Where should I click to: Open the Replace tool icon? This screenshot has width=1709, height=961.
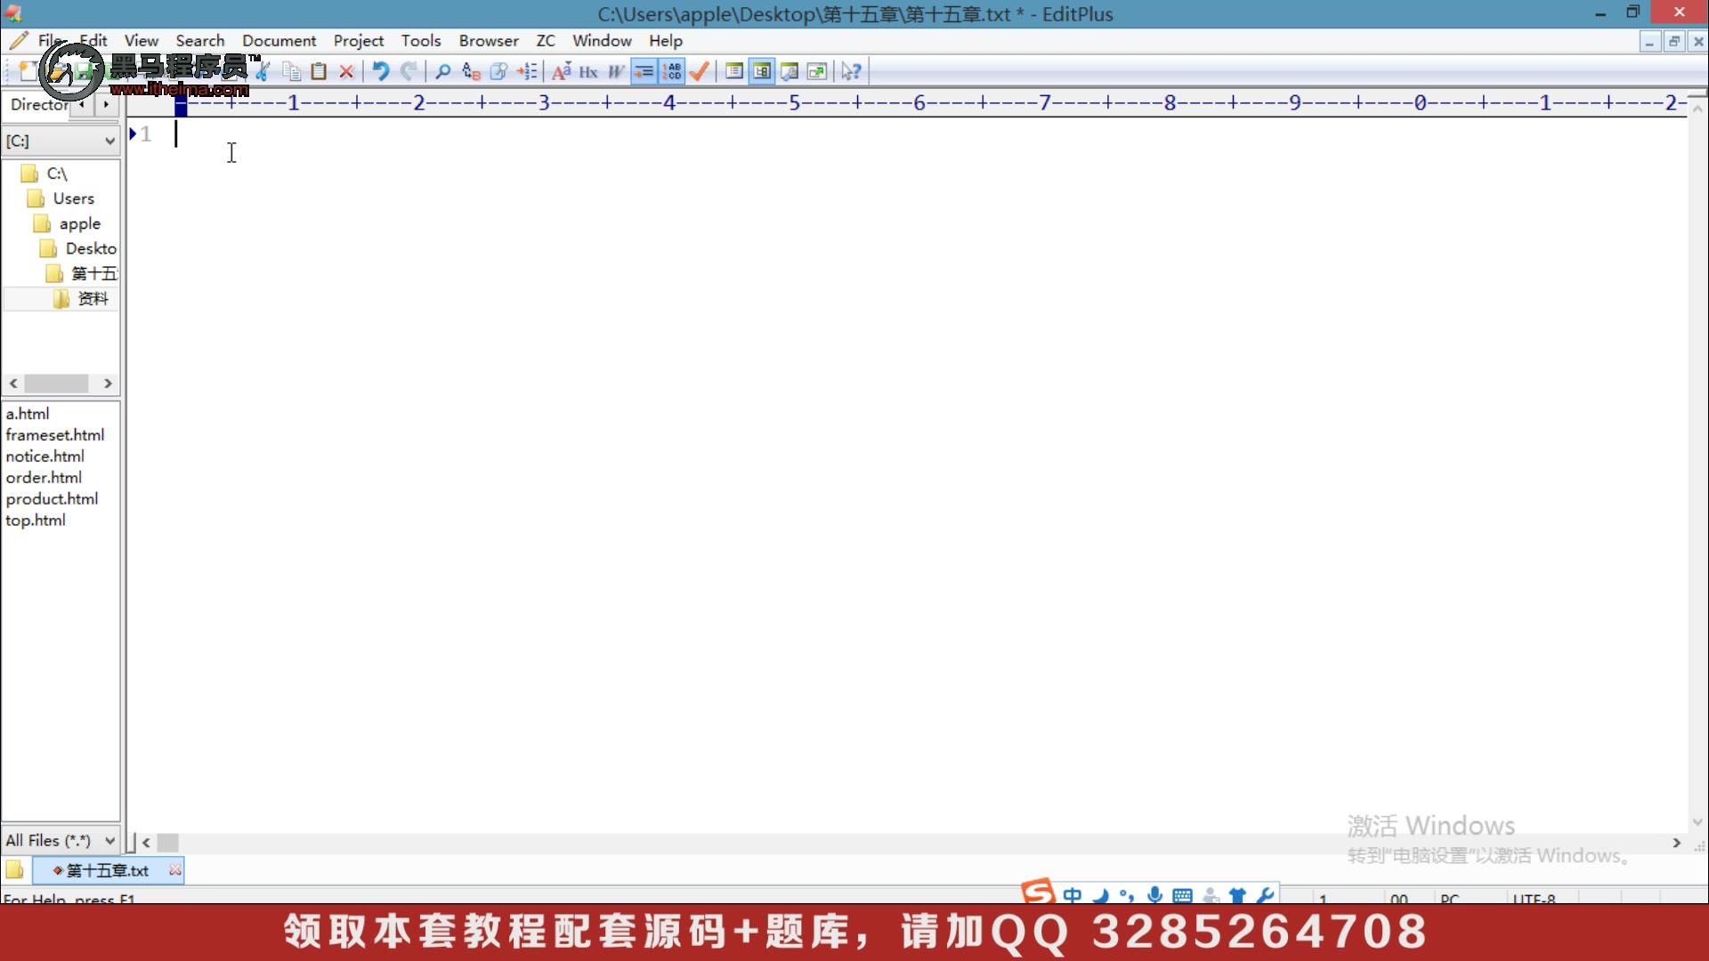471,71
